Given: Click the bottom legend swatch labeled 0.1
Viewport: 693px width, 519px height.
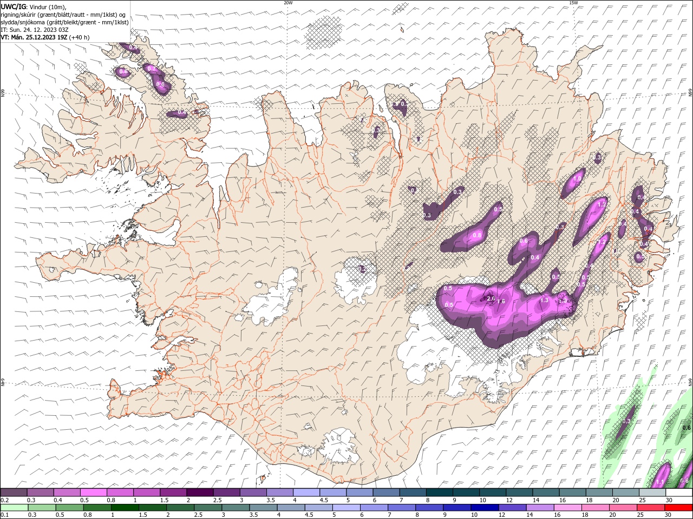Looking at the screenshot, I should pyautogui.click(x=14, y=508).
